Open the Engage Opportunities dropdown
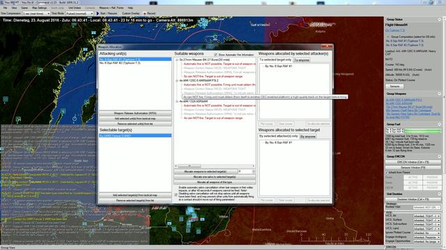 426,242
